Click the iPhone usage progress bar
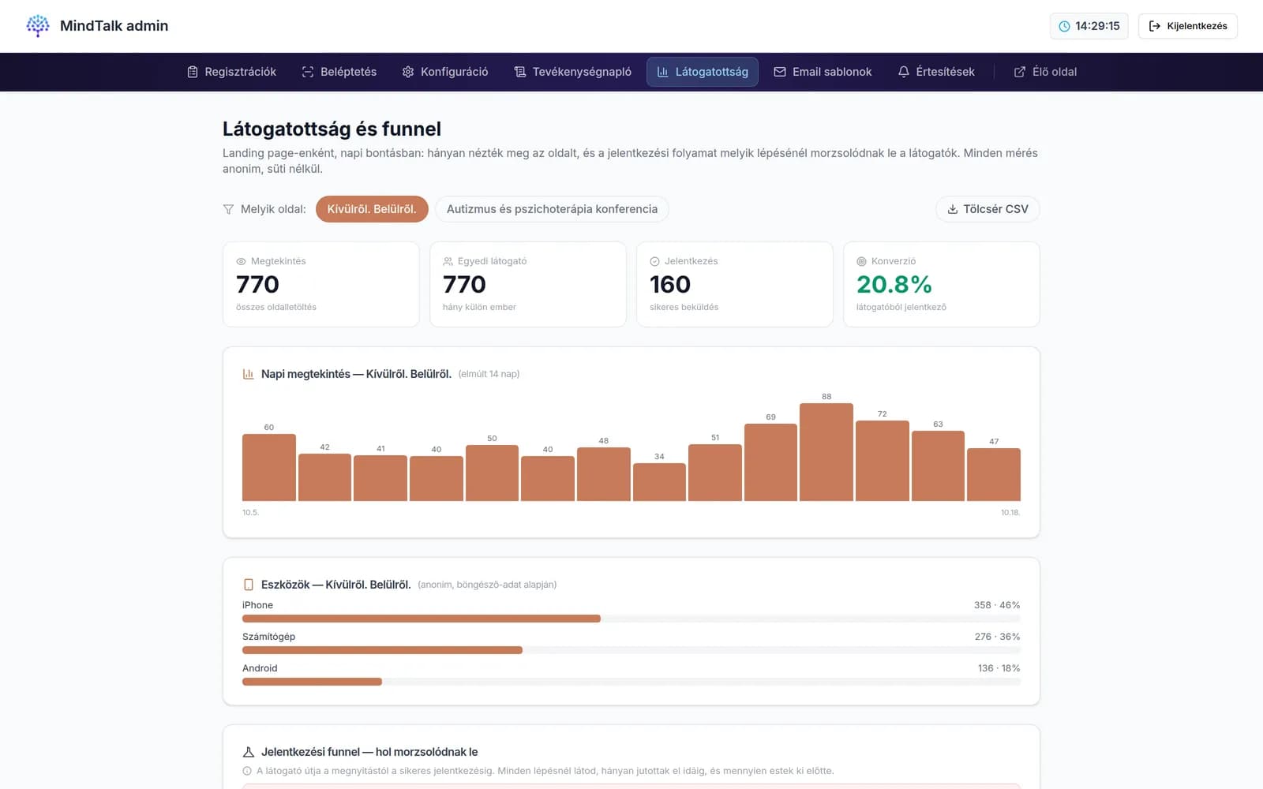1263x789 pixels. (x=631, y=619)
